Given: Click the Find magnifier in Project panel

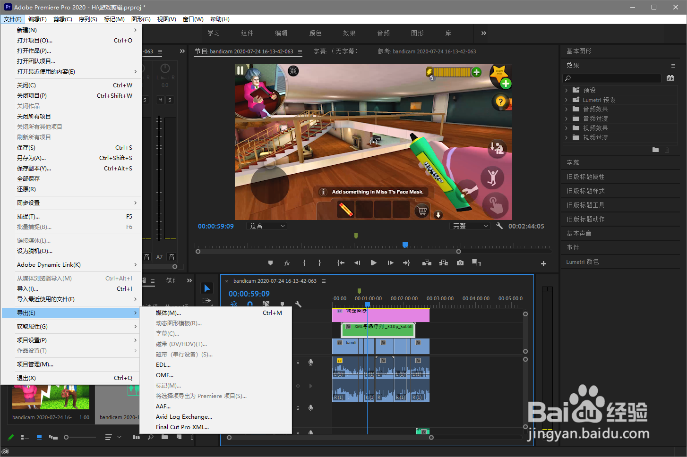Looking at the screenshot, I should (x=150, y=437).
